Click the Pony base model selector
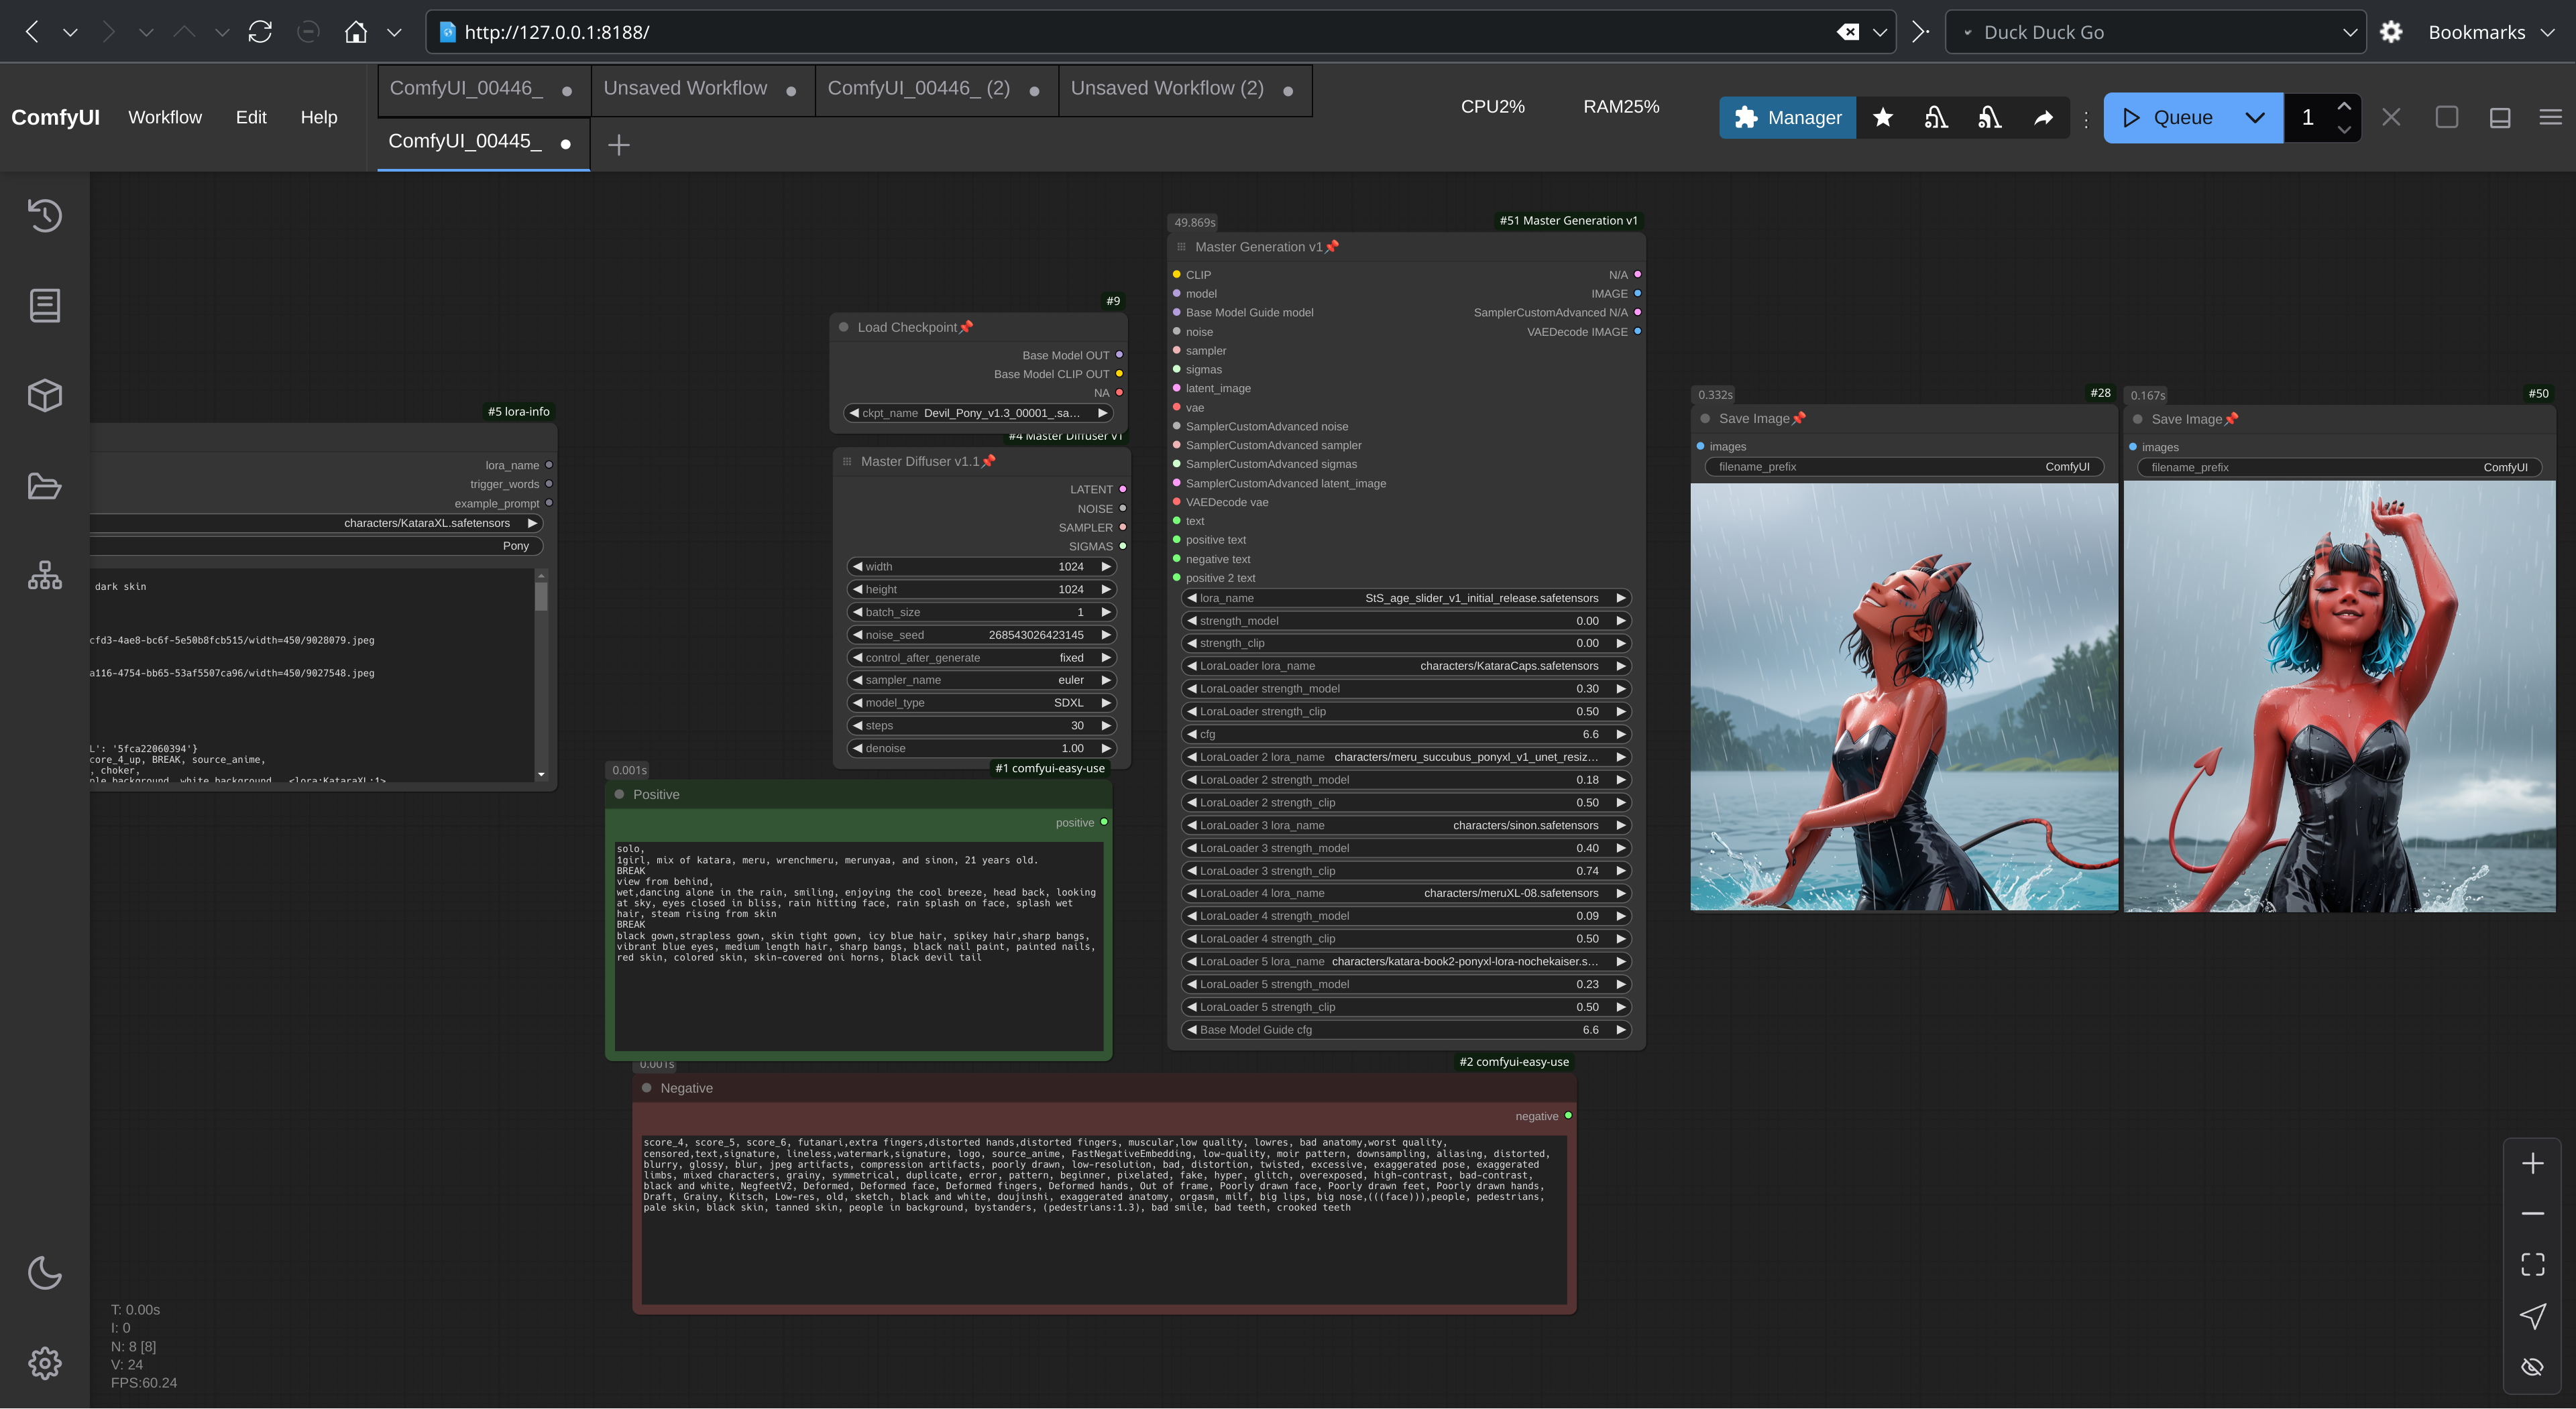 coord(316,546)
